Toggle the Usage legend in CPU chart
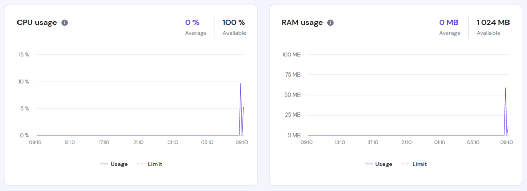 point(114,164)
